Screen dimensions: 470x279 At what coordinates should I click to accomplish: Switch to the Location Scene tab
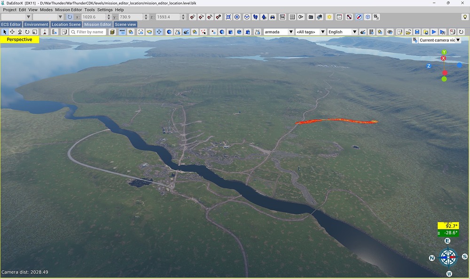(x=66, y=24)
